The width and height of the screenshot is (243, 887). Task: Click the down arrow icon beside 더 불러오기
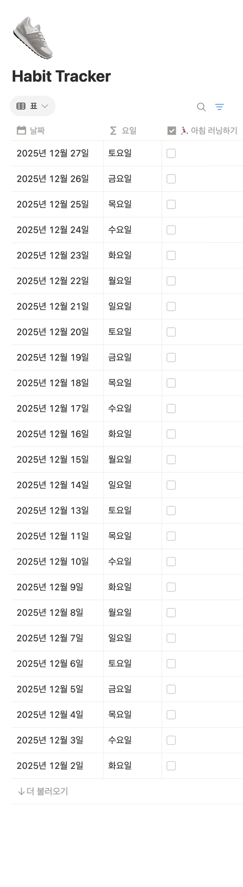(x=21, y=791)
